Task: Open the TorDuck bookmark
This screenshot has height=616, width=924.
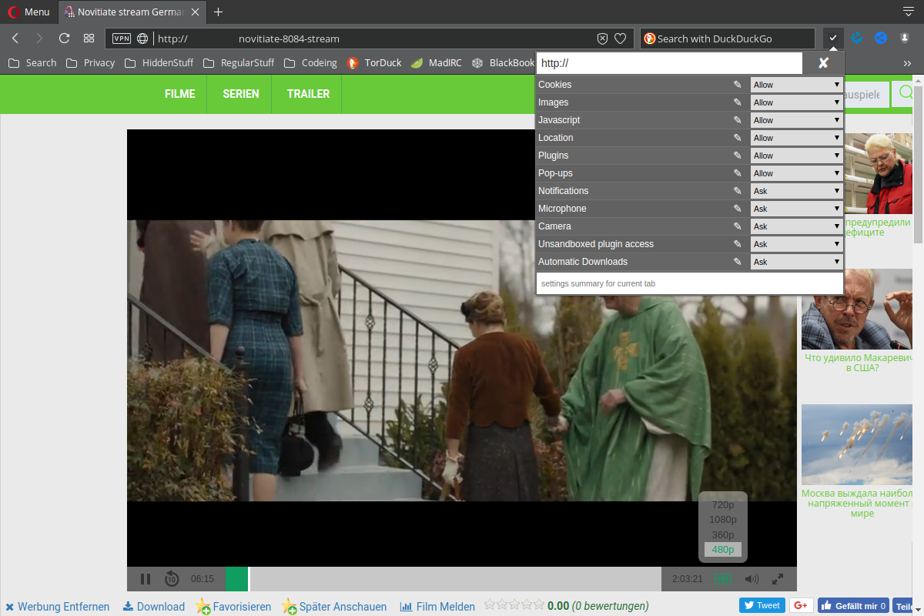Action: click(x=374, y=63)
